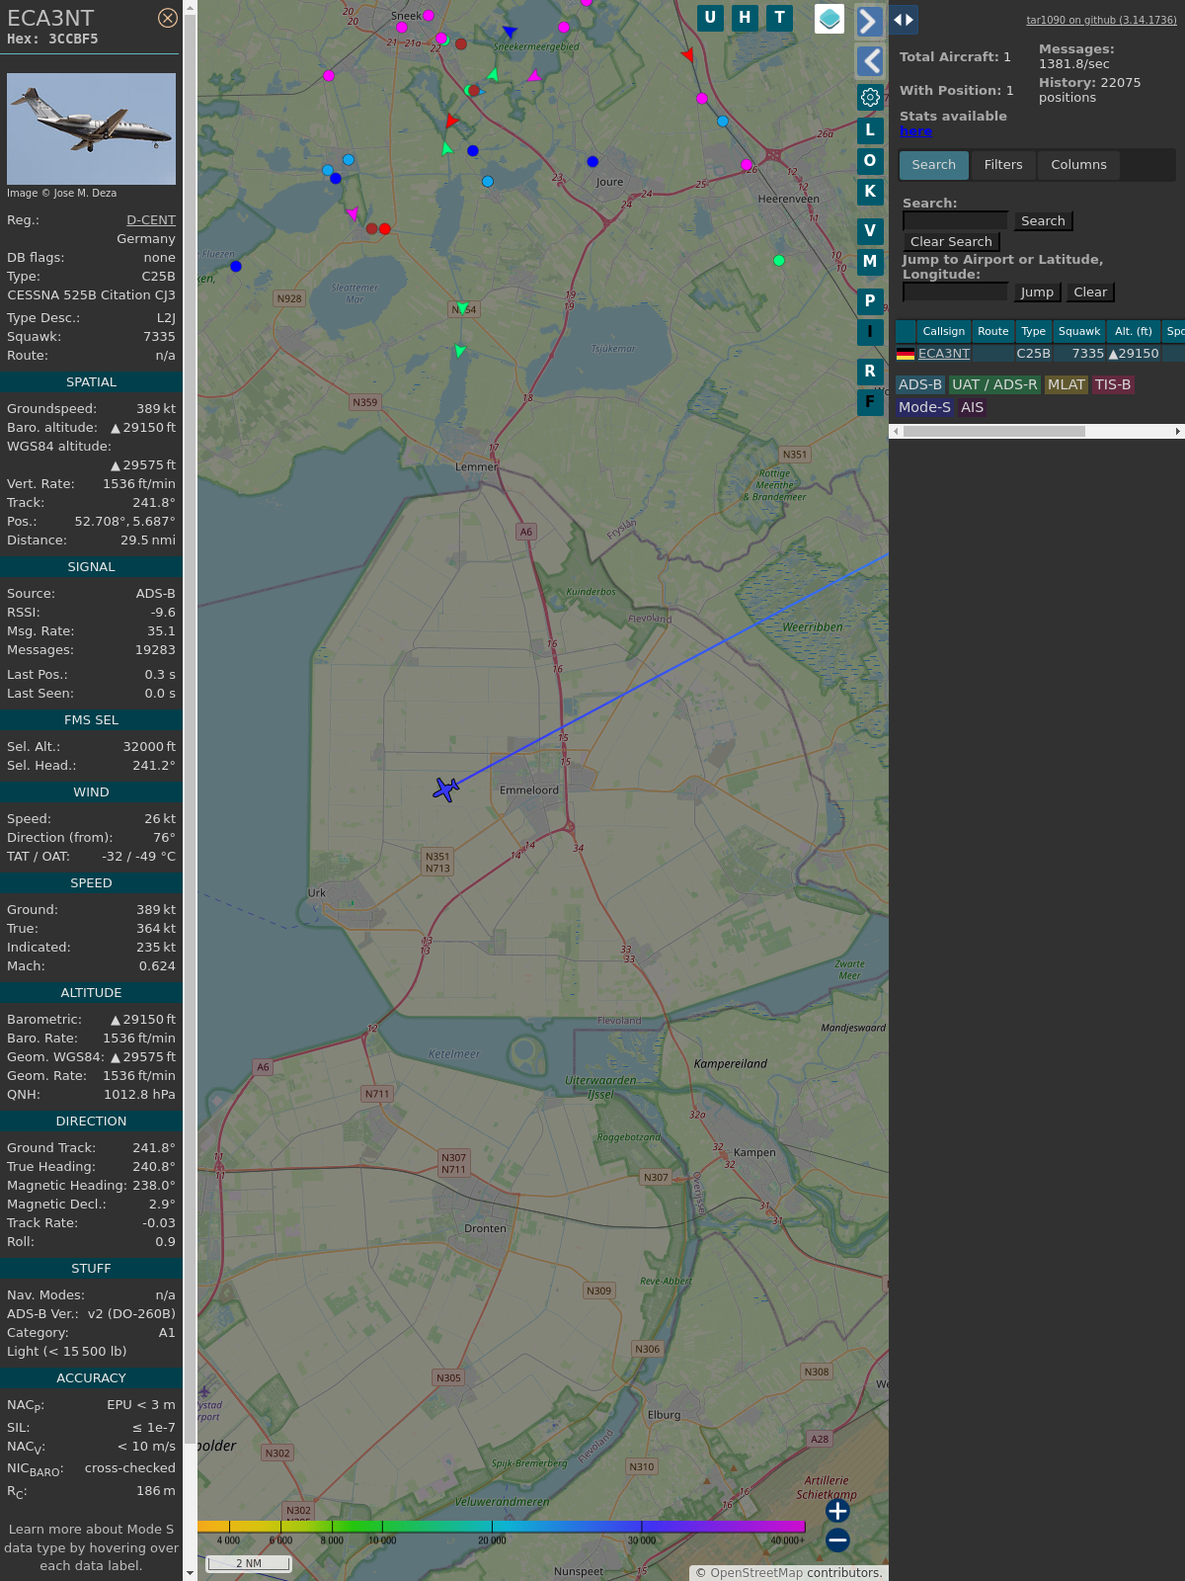The image size is (1185, 1581).
Task: Open the D-CENT registration link
Action: click(151, 220)
